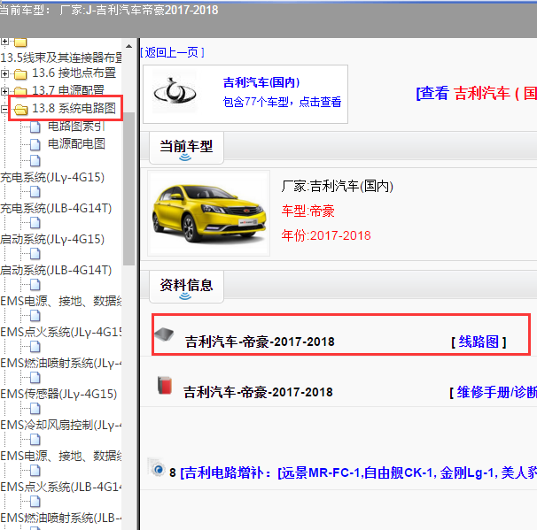Open 充电系统(JLγ-4G15) wiring diagram
This screenshot has width=537, height=530.
coord(52,178)
